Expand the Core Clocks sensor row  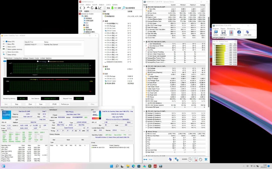(146, 13)
